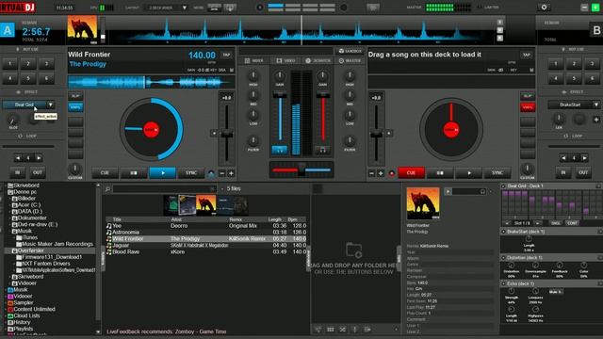
Task: Click the left HIGH EQ knob
Action: 253,75
